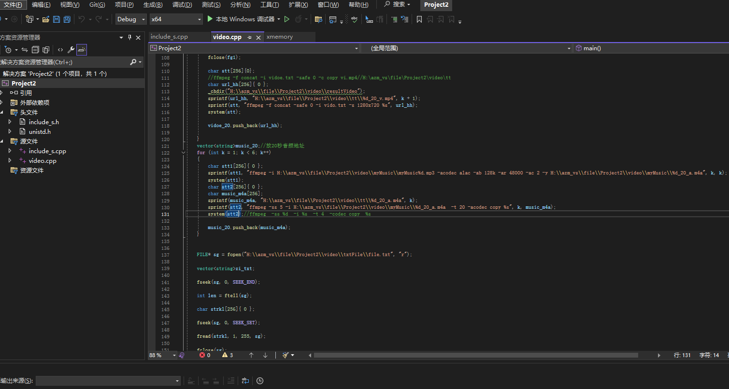This screenshot has width=729, height=389.
Task: Expand the video.cpp tree node
Action: [x=10, y=160]
